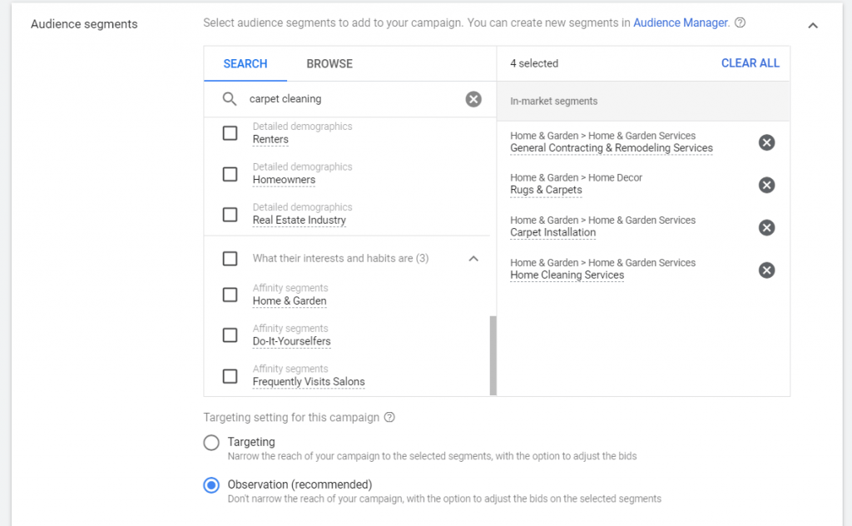The height and width of the screenshot is (526, 852).
Task: Clear the carpet cleaning search text
Action: 473,98
